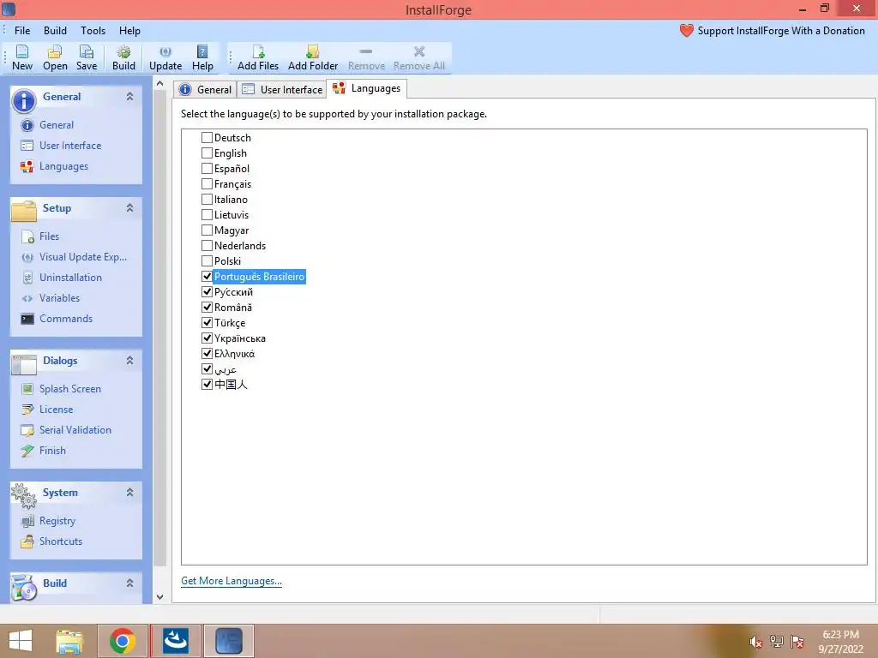Click Chrome icon in the taskbar
This screenshot has height=658, width=878.
click(x=122, y=641)
